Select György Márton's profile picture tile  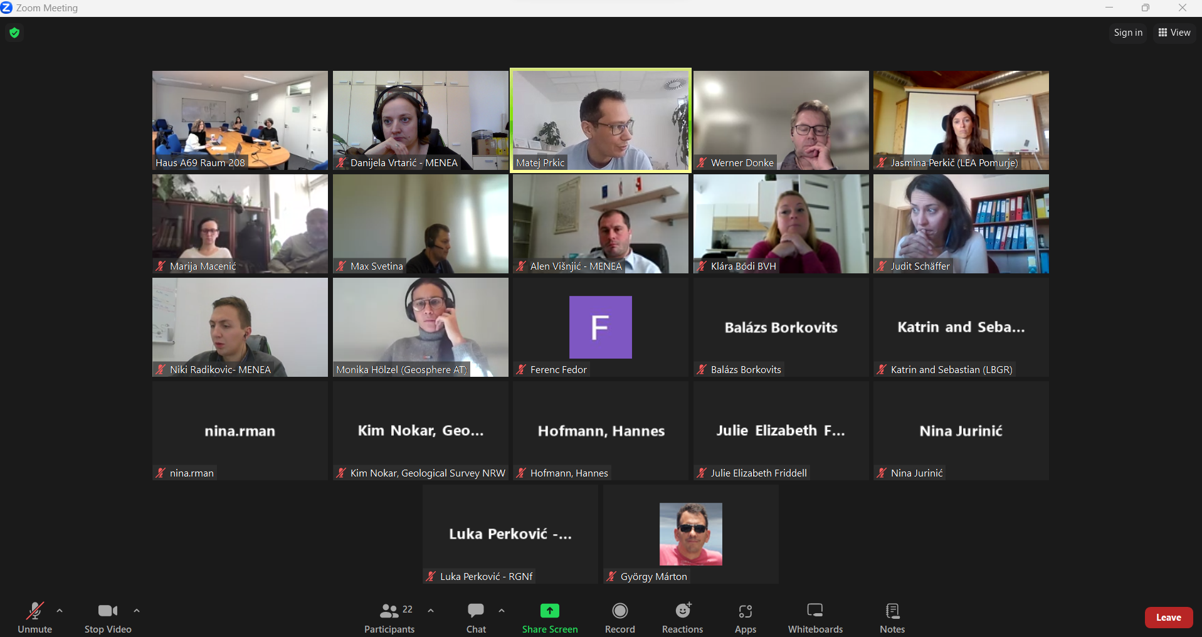coord(691,534)
